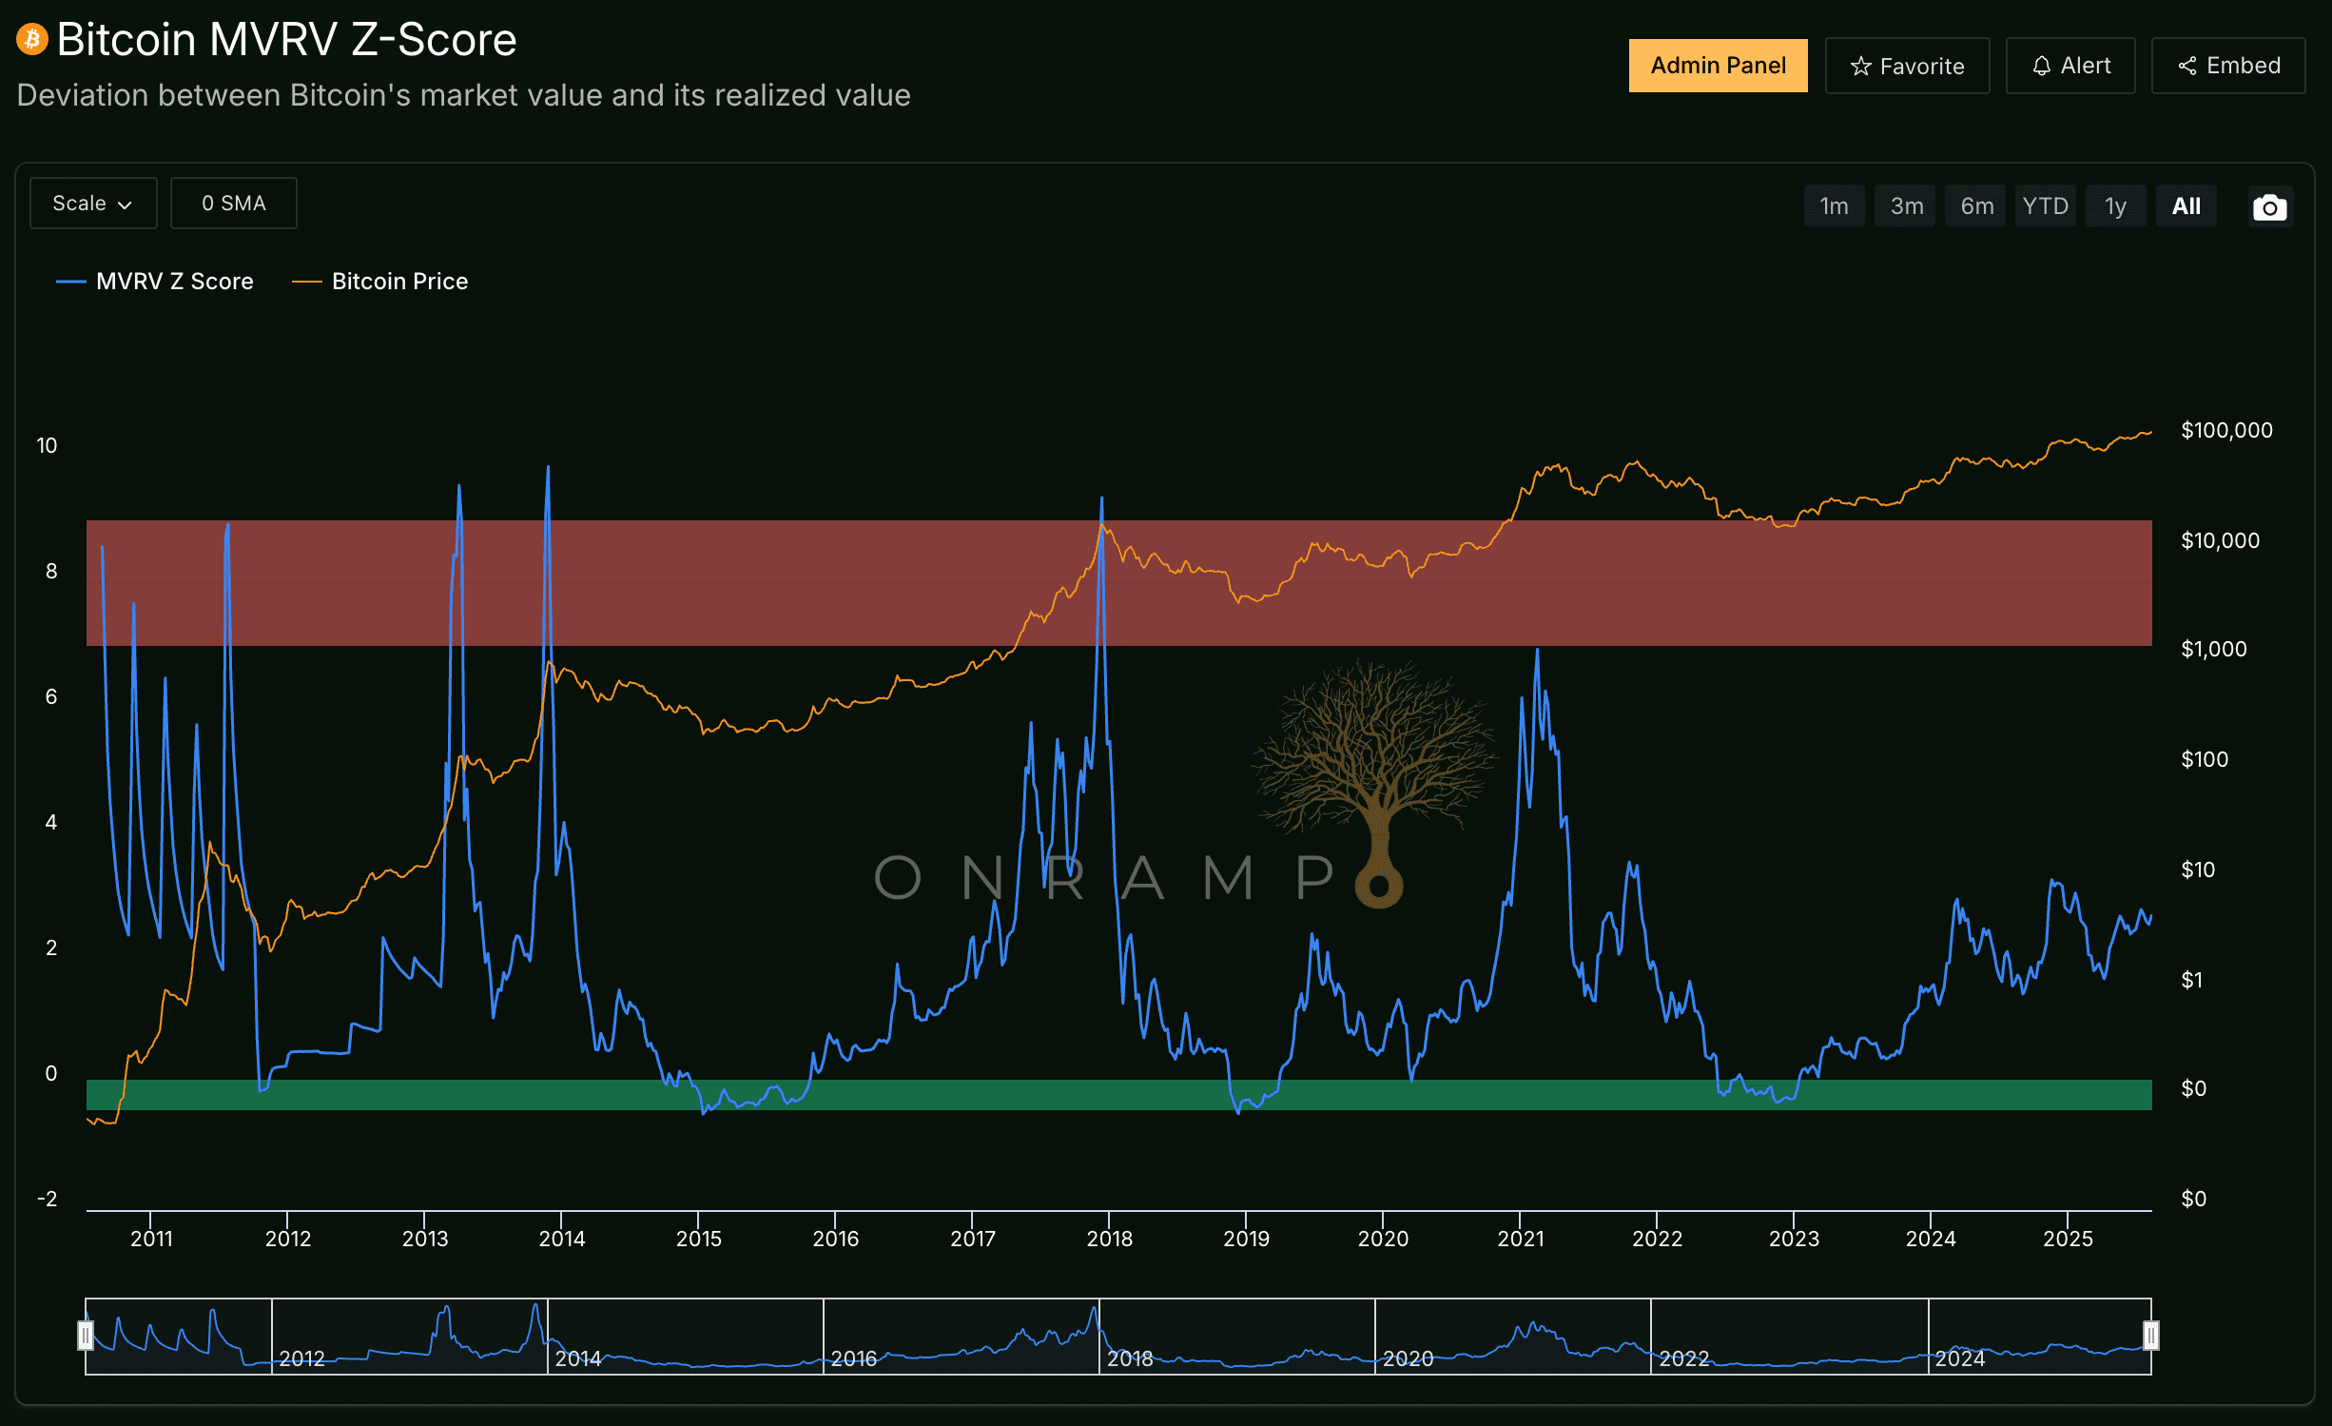This screenshot has width=2332, height=1426.
Task: Click the 2018 marker in the navigator timeline
Action: (1129, 1358)
